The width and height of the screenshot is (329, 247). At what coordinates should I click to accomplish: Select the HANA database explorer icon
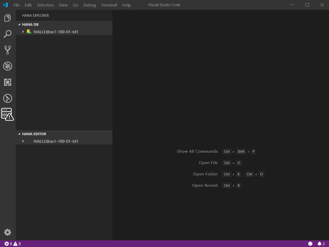tap(7, 114)
